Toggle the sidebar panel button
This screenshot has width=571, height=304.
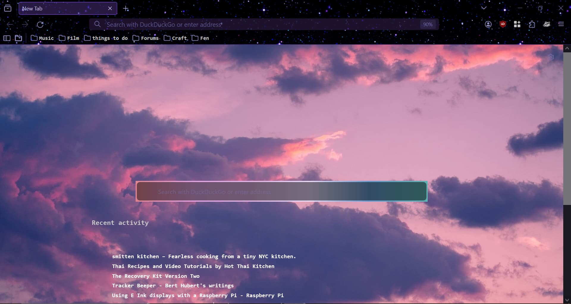click(x=7, y=38)
